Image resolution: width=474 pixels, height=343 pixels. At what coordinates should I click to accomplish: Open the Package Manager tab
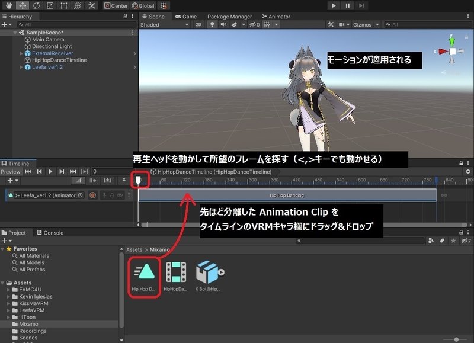[x=229, y=17]
